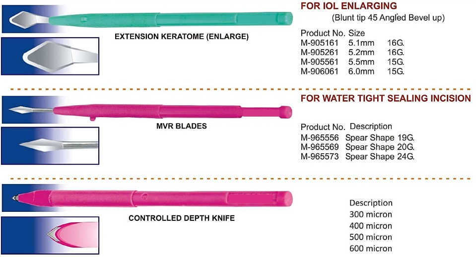Select product number M-906061
This screenshot has height=257, width=476.
320,71
